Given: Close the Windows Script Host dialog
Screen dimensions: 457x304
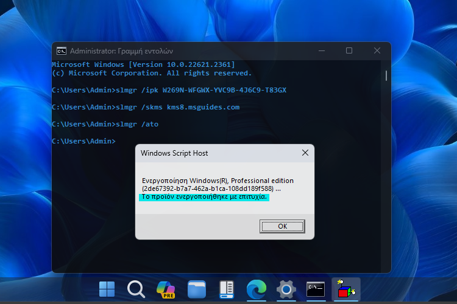Looking at the screenshot, I should (305, 153).
